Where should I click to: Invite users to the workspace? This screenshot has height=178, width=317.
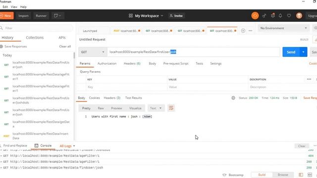(176, 16)
